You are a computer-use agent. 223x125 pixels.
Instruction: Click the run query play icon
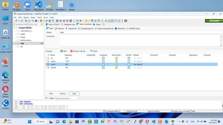click(81, 21)
